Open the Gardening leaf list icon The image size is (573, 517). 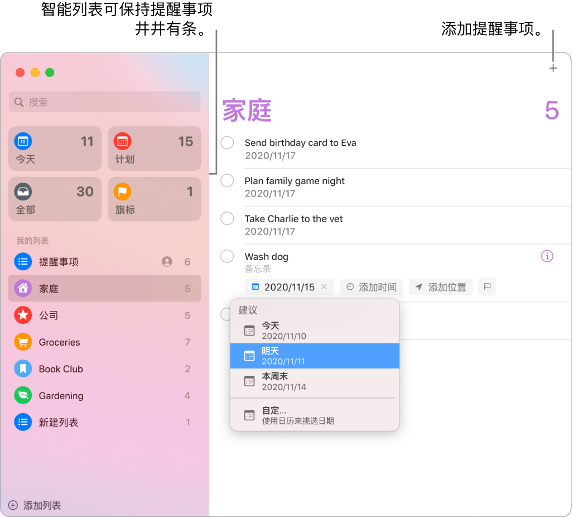click(x=23, y=395)
